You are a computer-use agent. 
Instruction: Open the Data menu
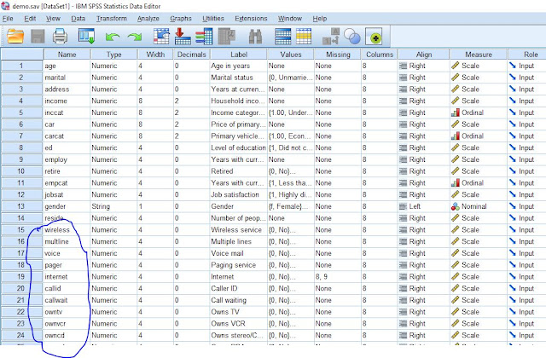click(78, 19)
